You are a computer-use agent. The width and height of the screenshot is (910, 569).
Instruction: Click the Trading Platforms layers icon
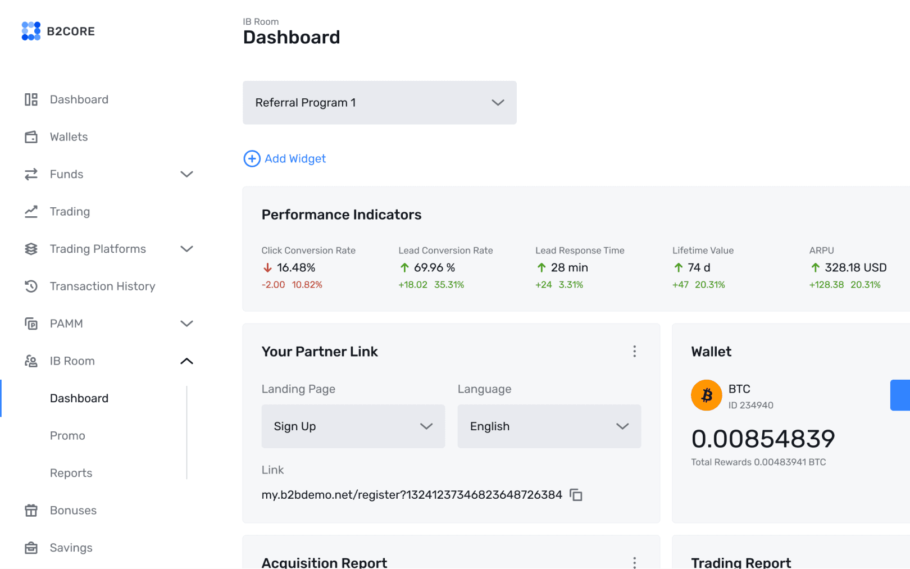tap(31, 249)
